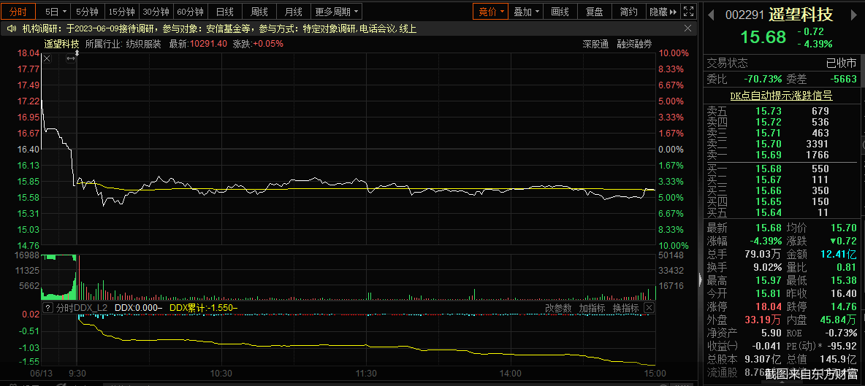The image size is (865, 386).
Task: Open the 叠加 overlay dropdown
Action: click(525, 12)
